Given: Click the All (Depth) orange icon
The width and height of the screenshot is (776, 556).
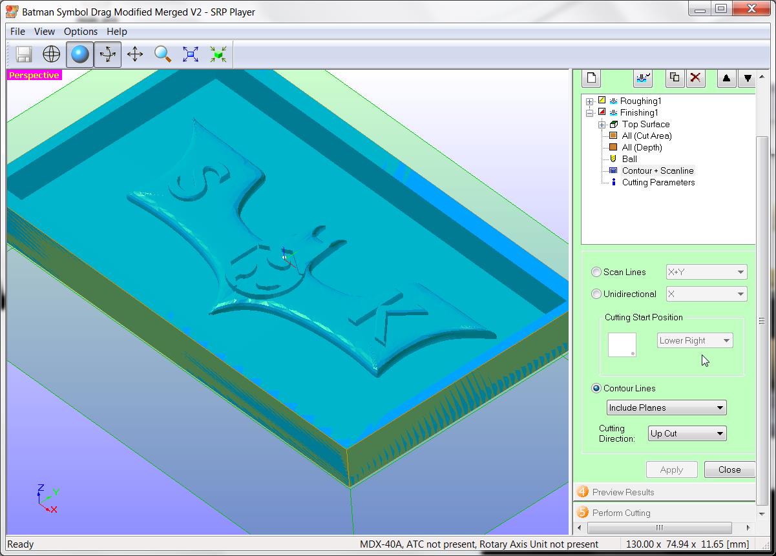Looking at the screenshot, I should coord(613,147).
